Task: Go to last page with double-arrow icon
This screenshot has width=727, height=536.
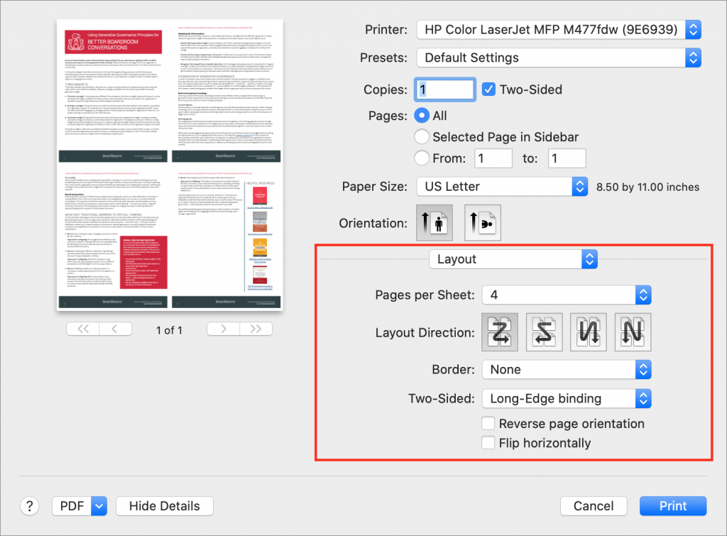Action: [x=256, y=329]
